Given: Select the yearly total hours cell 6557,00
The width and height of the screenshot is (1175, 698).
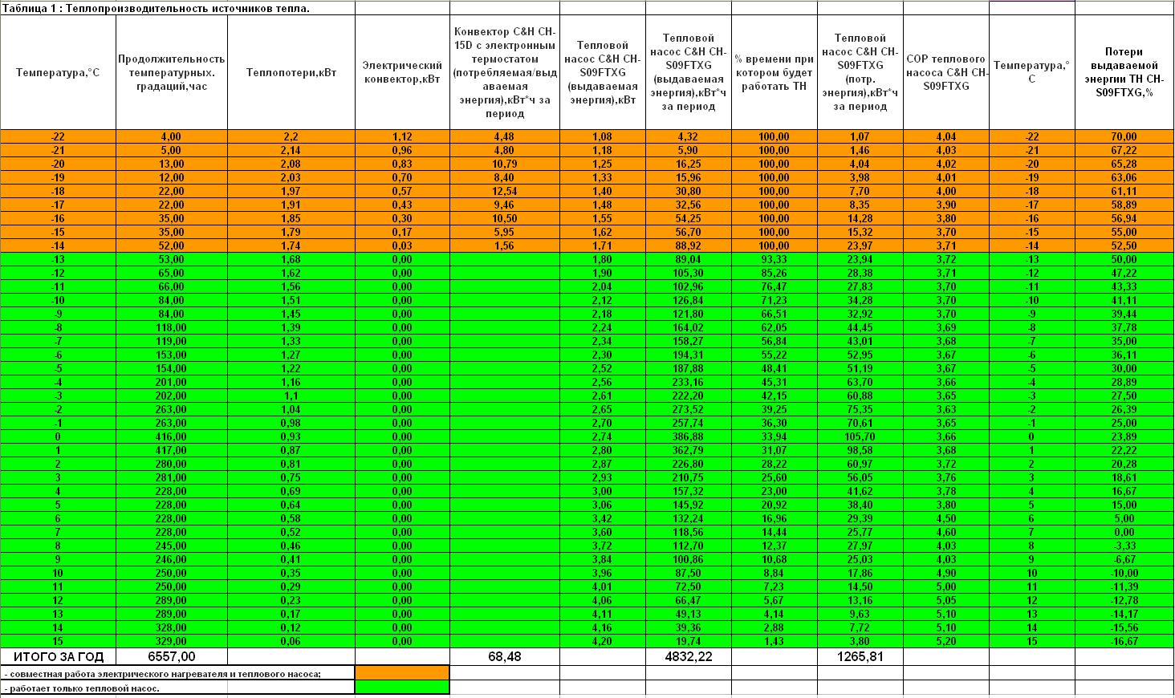Looking at the screenshot, I should tap(172, 656).
